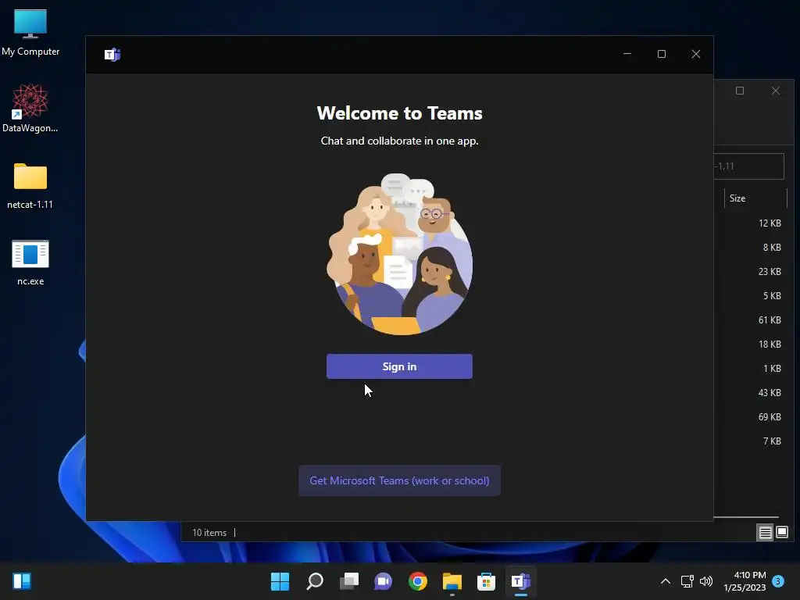
Task: Open network status tray icon
Action: [687, 581]
